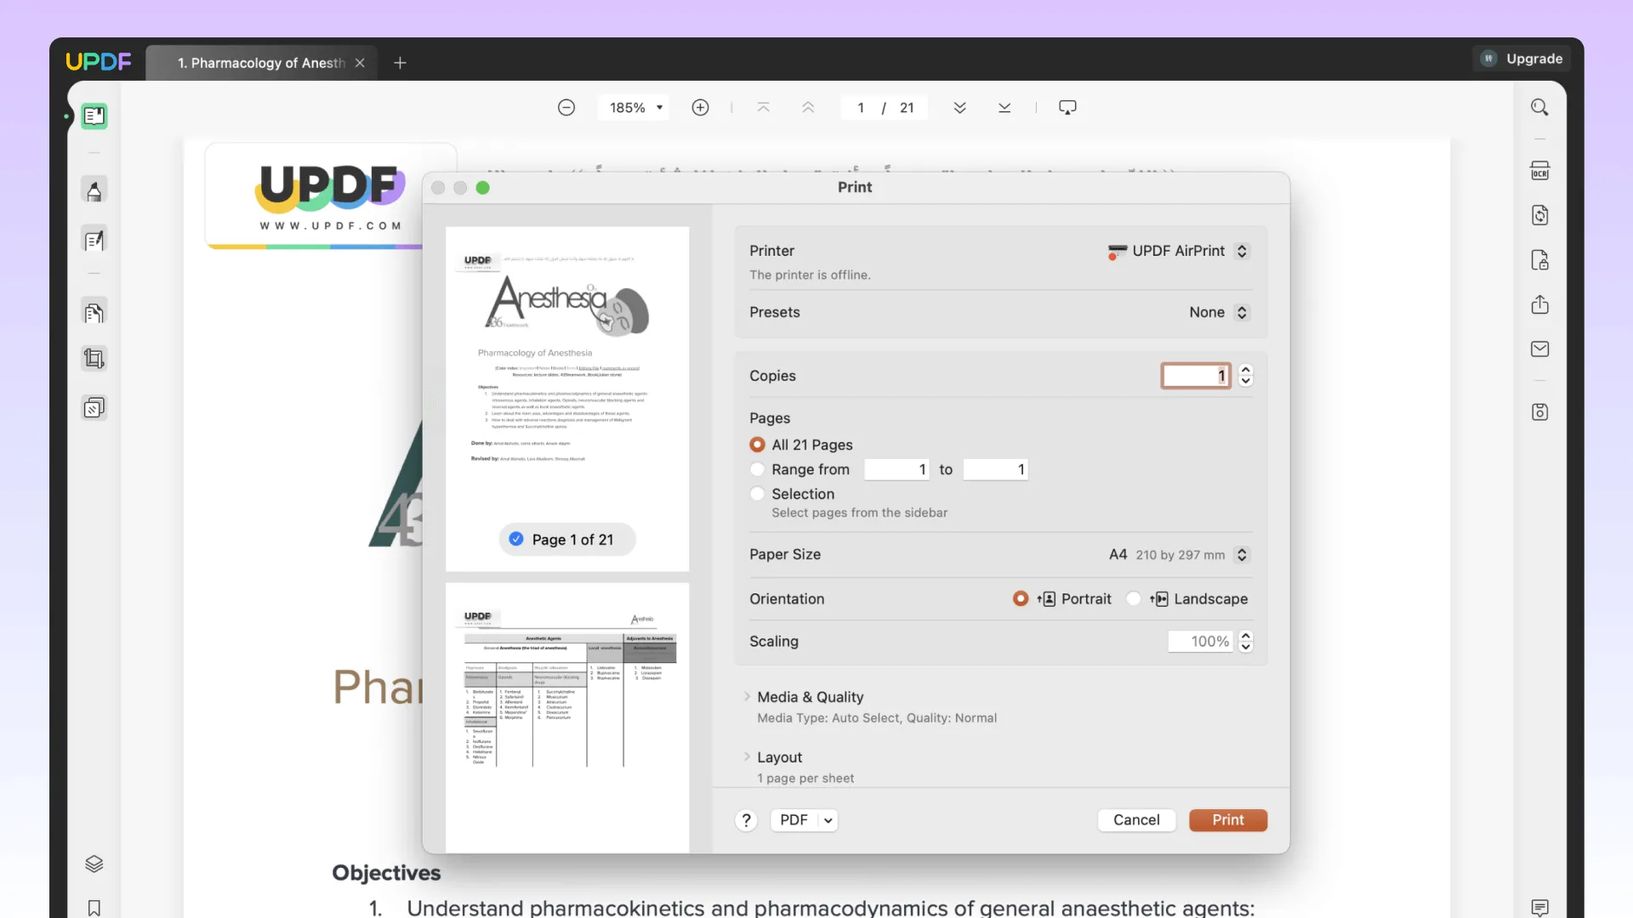1633x918 pixels.
Task: Expand the Layout disclosure section
Action: pyautogui.click(x=746, y=757)
